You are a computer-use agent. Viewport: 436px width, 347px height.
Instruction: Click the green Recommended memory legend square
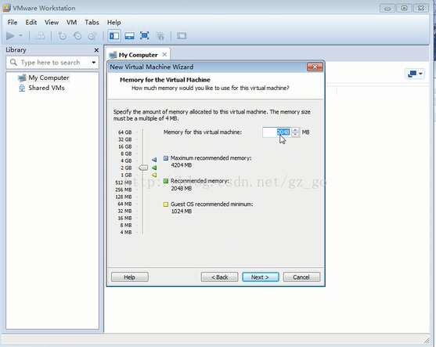tap(166, 181)
